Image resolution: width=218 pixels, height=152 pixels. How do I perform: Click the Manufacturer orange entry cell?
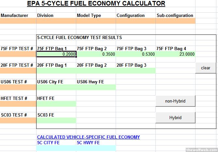[x=18, y=21]
